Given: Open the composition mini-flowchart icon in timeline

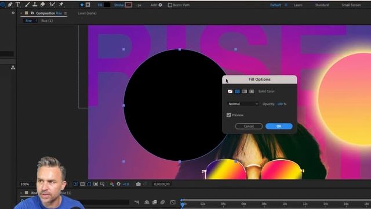Looking at the screenshot, I should [x=137, y=202].
